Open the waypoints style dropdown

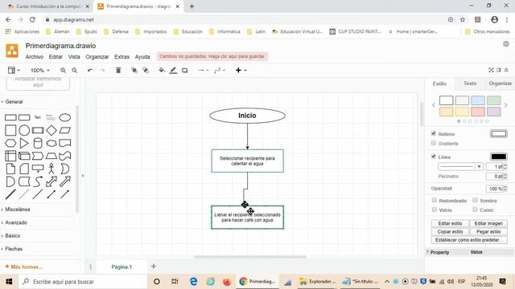pos(220,70)
